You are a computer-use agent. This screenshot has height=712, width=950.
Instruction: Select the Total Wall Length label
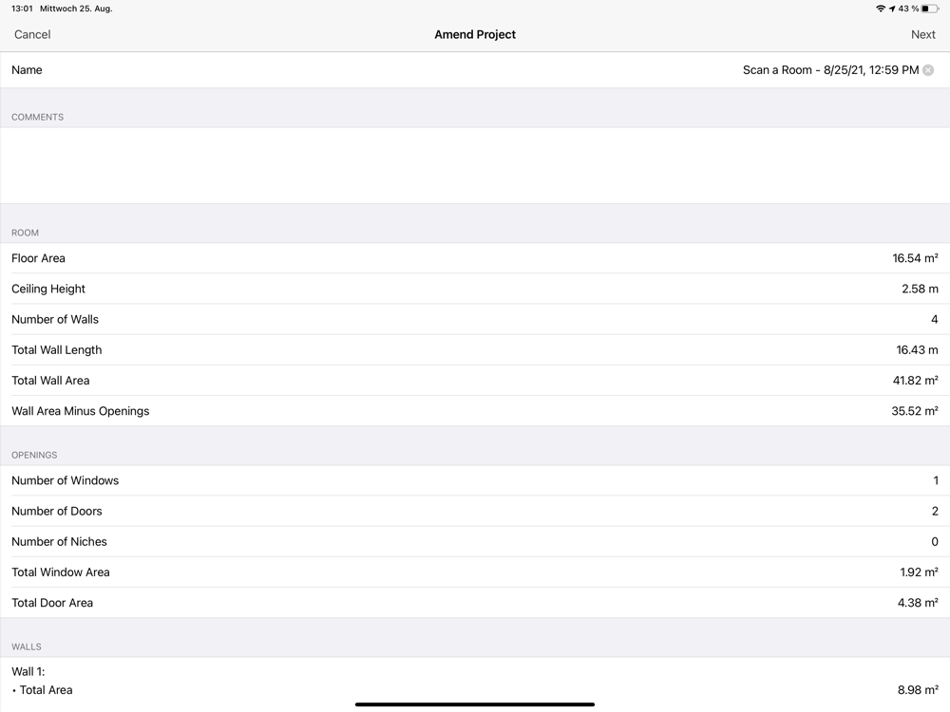point(57,350)
